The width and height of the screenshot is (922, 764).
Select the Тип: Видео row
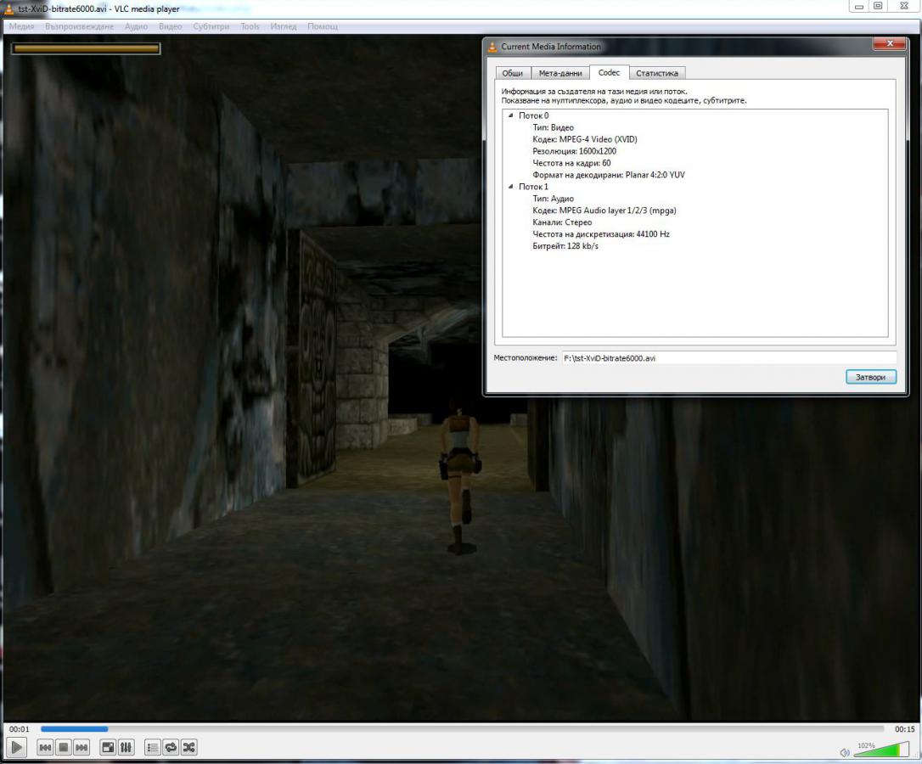(x=553, y=127)
